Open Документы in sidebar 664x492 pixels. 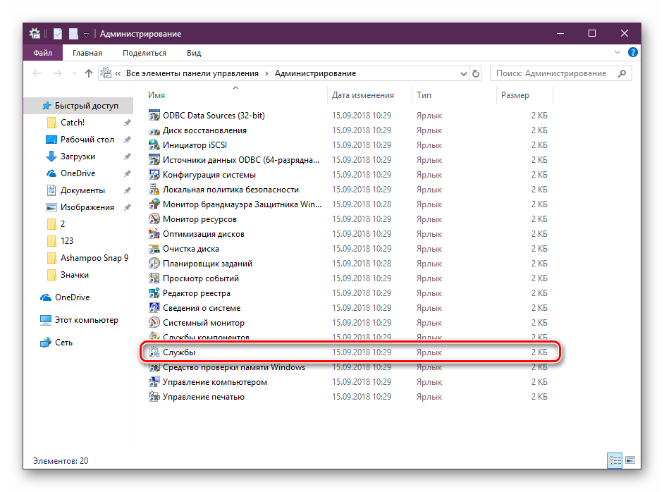coord(82,190)
